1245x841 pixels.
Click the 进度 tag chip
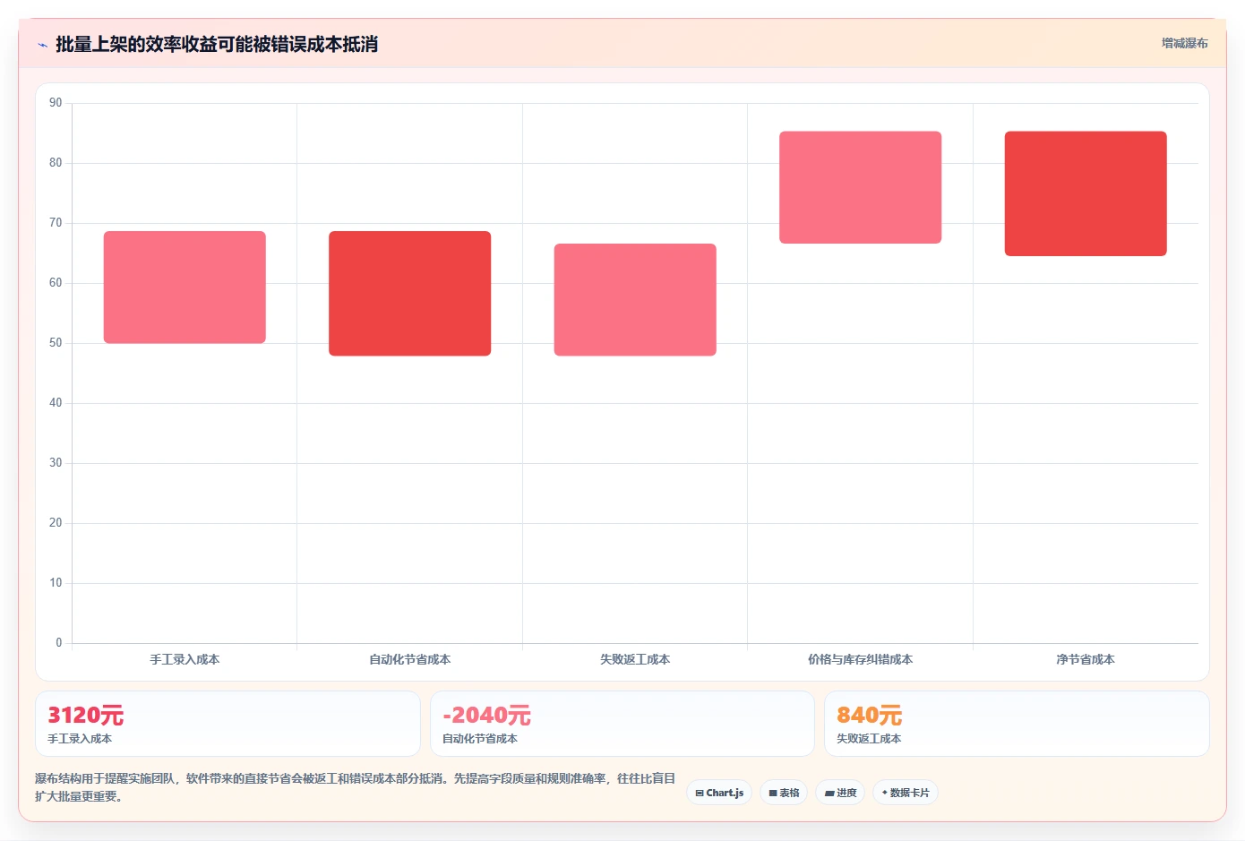840,793
